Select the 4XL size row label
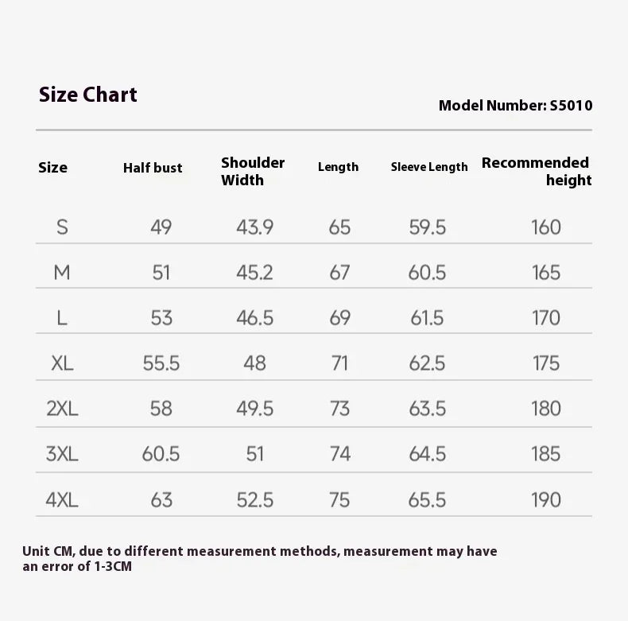The height and width of the screenshot is (621, 628). (x=62, y=500)
